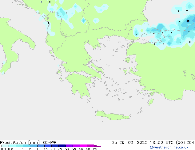Viewport: 195px width, 150px height.
Task: Pick the 1–2 mm legend swatch
Action: click(19, 146)
